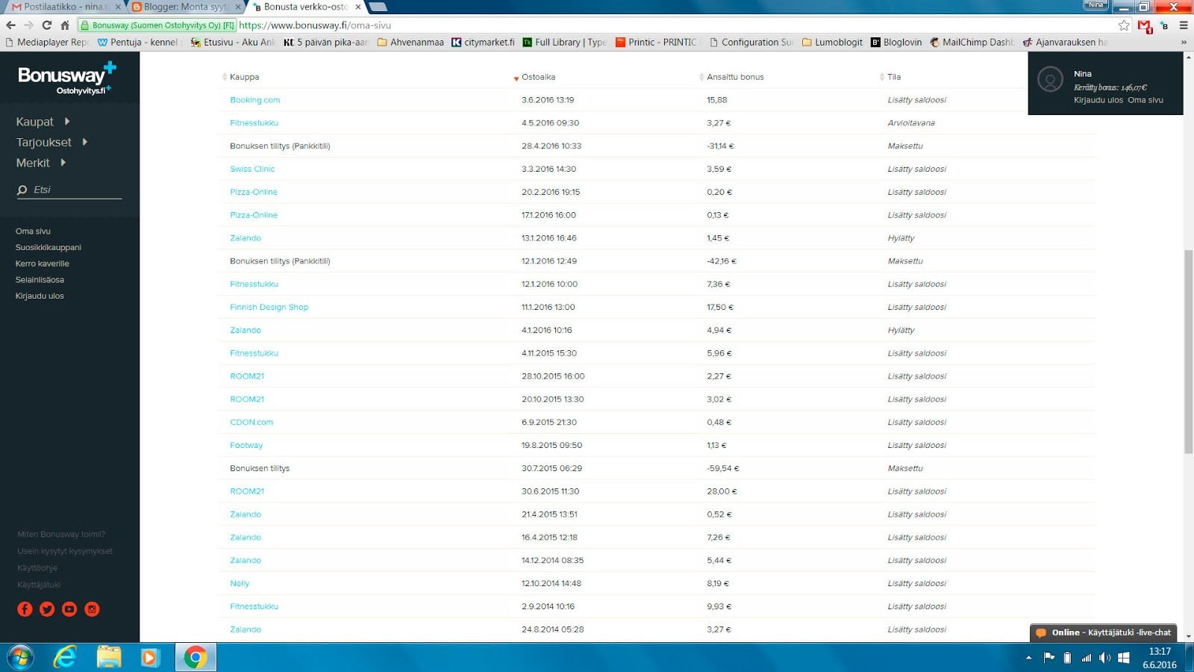Screen dimensions: 1194x672
Task: Open the Gmail extension icon in toolbar
Action: [1145, 25]
